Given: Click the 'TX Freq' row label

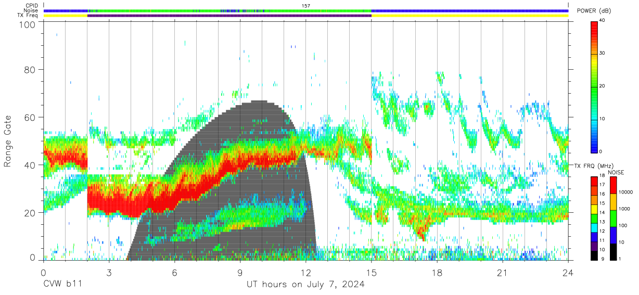Looking at the screenshot, I should point(28,16).
